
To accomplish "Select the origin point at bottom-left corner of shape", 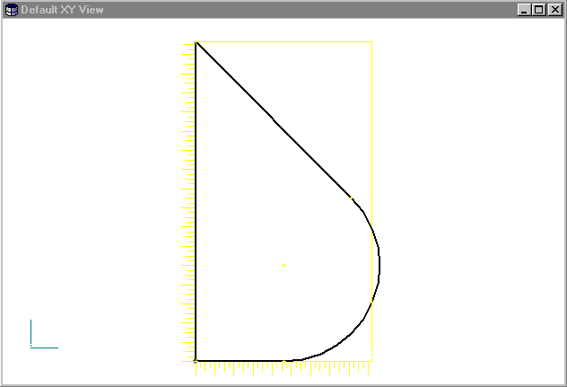I will click(x=196, y=361).
